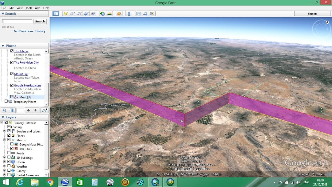Open the Tools menu
Viewport: 332px width, 187px height.
pyautogui.click(x=29, y=8)
